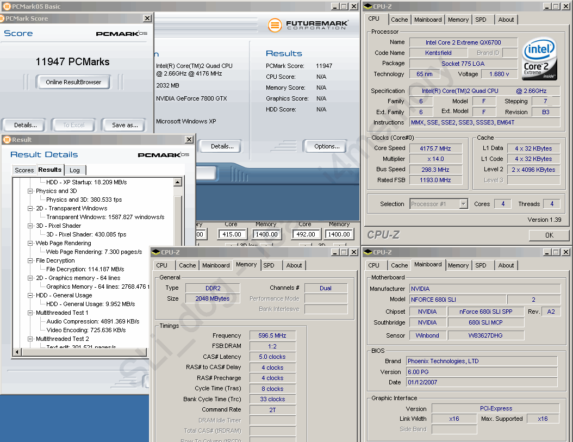The width and height of the screenshot is (573, 442).
Task: Click the 492.00 core clock field
Action: click(x=306, y=234)
